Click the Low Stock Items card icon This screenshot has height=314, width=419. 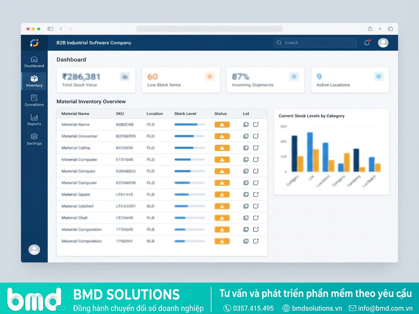point(209,77)
